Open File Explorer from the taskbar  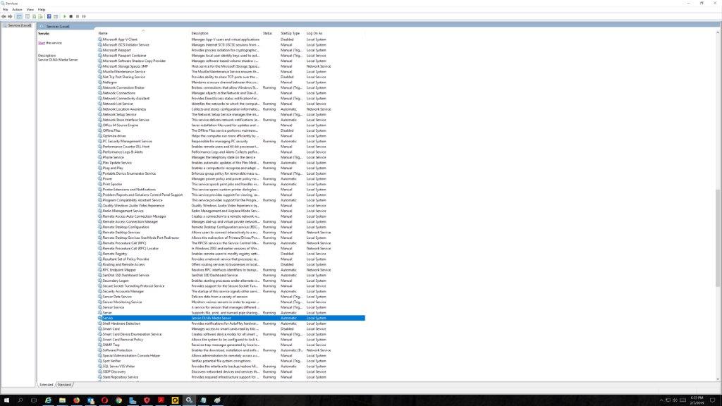[62, 400]
